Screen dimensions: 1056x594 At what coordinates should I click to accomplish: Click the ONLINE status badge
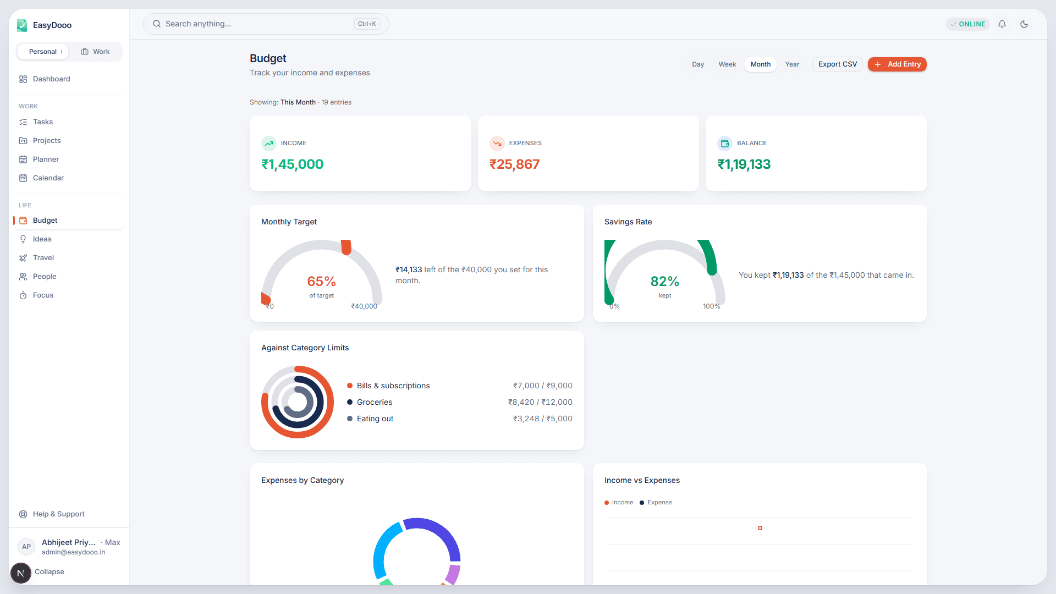968,24
